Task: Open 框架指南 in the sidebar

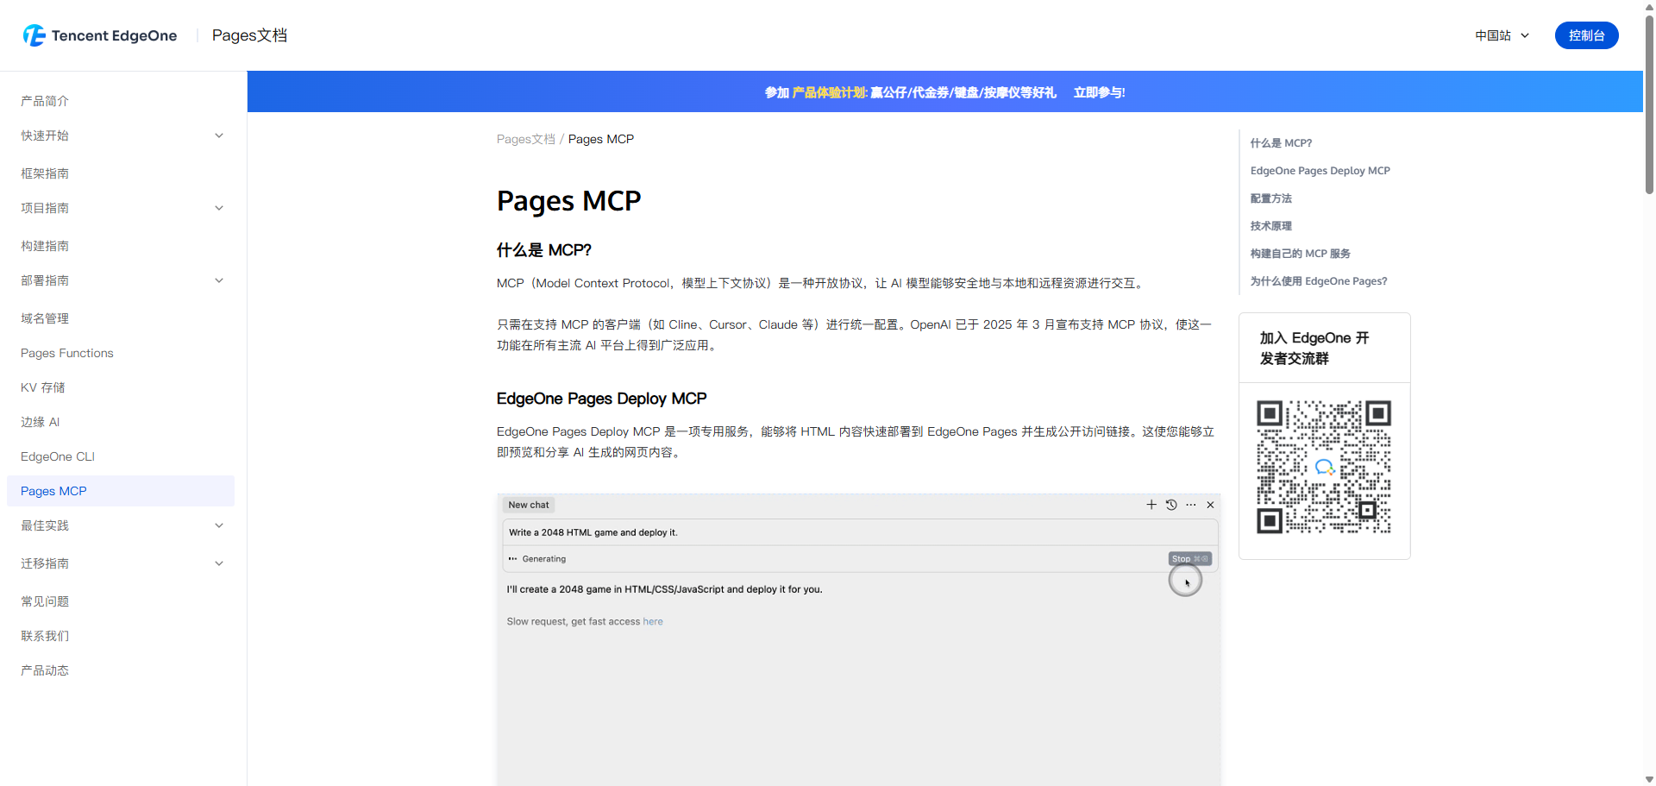Action: click(x=45, y=173)
